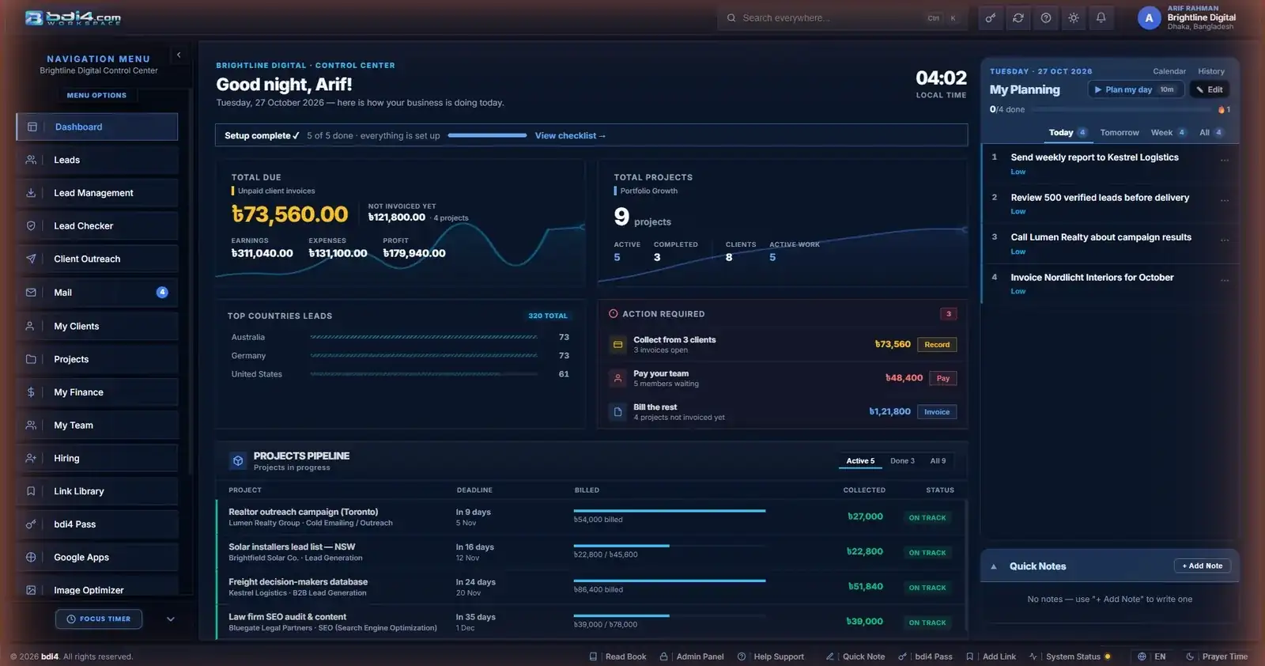
Task: Click the Client Outreach paper plane icon
Action: [x=31, y=259]
